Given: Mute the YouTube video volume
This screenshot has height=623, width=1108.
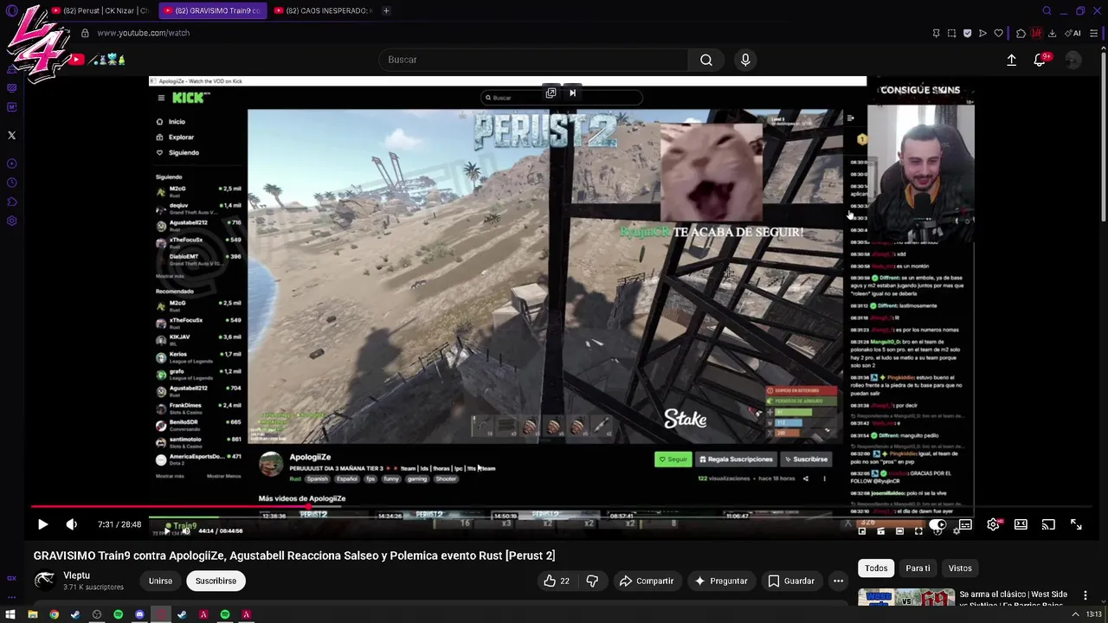Looking at the screenshot, I should [72, 524].
